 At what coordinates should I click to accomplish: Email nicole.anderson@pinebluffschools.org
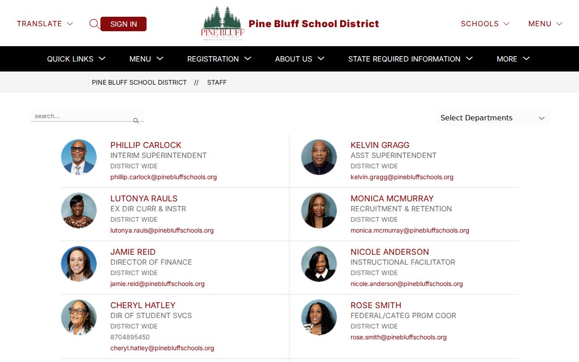click(407, 284)
